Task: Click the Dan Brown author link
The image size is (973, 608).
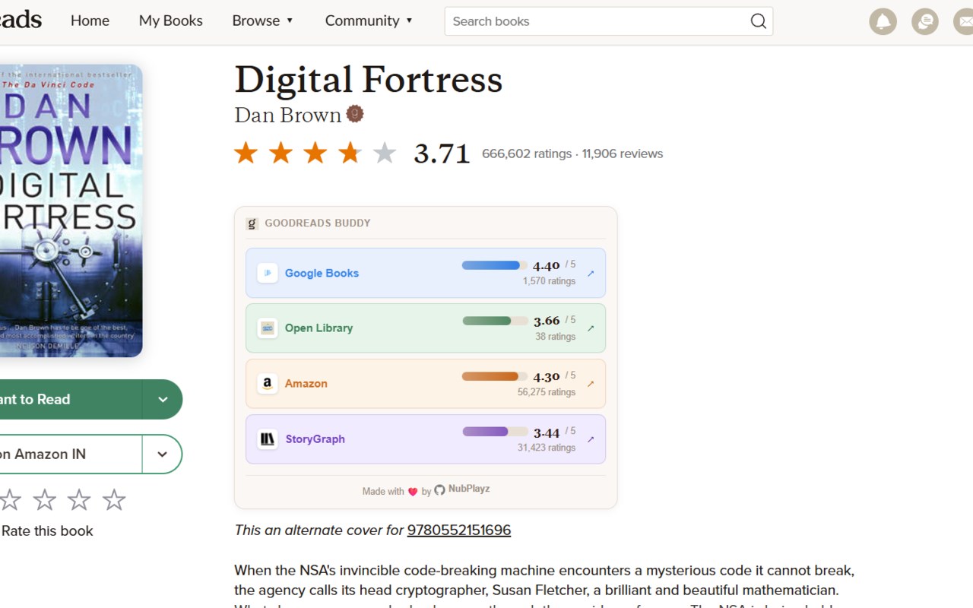Action: [287, 115]
